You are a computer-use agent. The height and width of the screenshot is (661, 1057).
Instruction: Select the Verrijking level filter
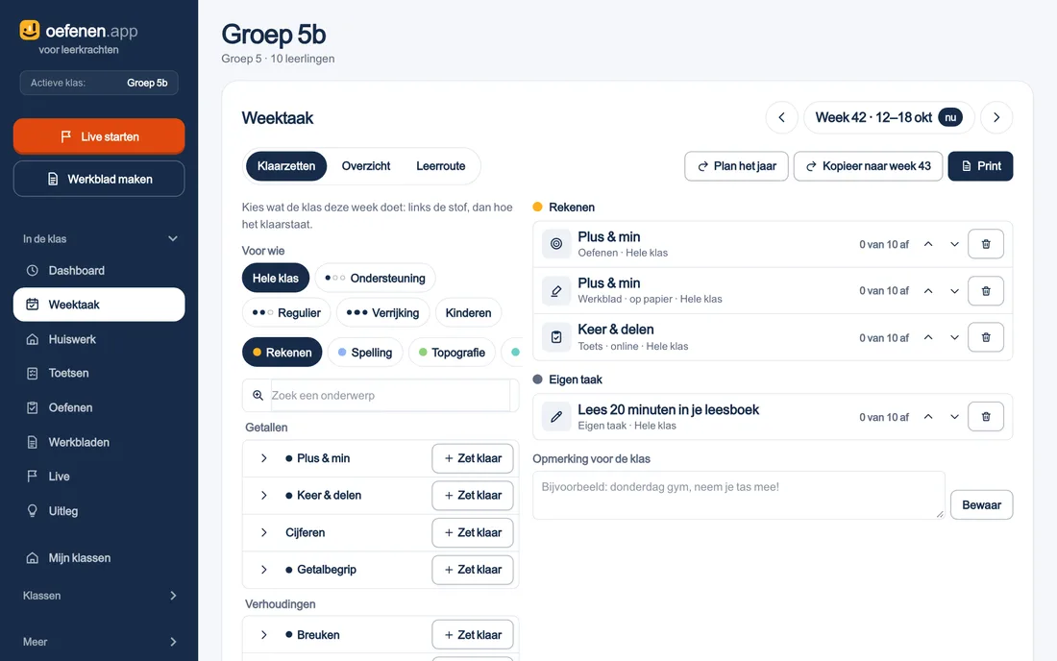382,312
